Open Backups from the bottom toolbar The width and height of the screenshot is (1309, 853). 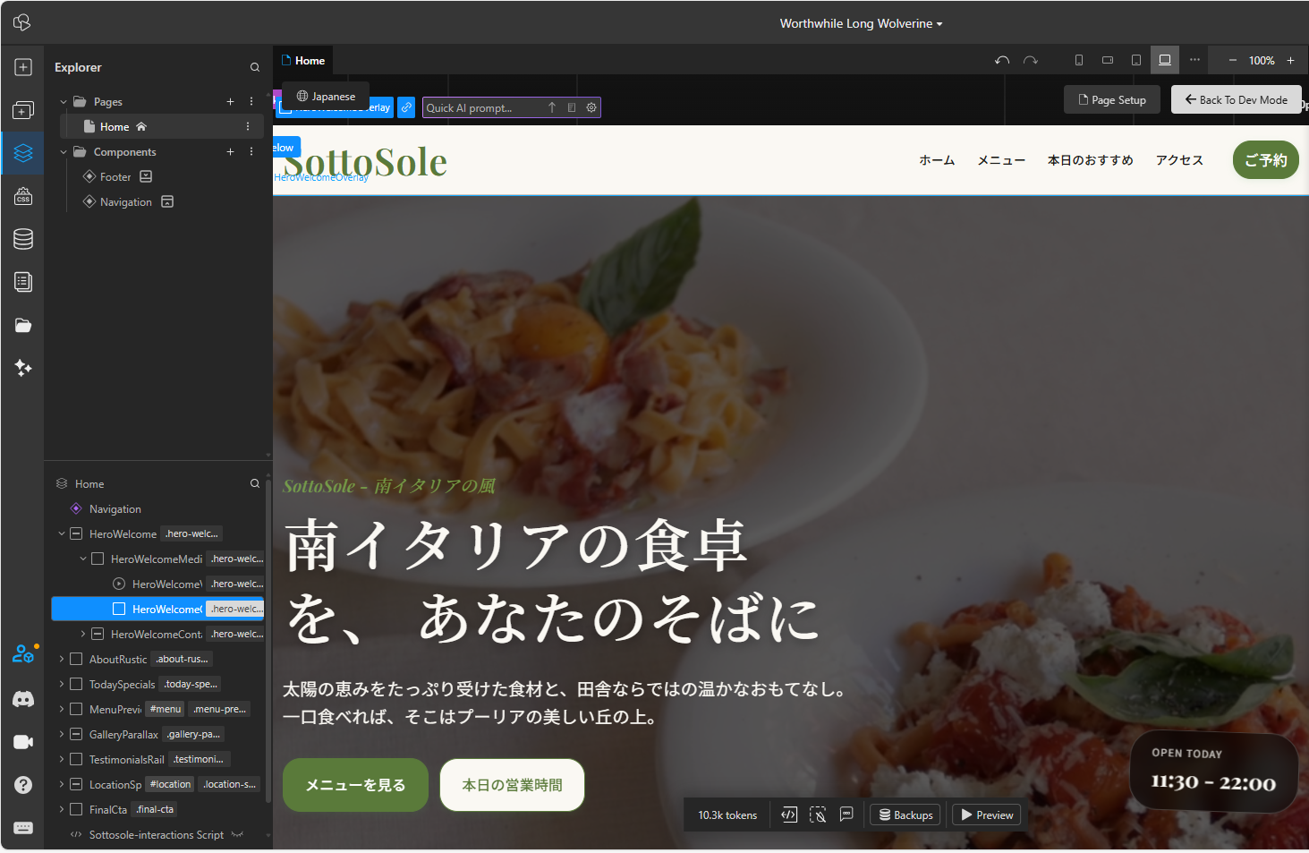coord(905,815)
